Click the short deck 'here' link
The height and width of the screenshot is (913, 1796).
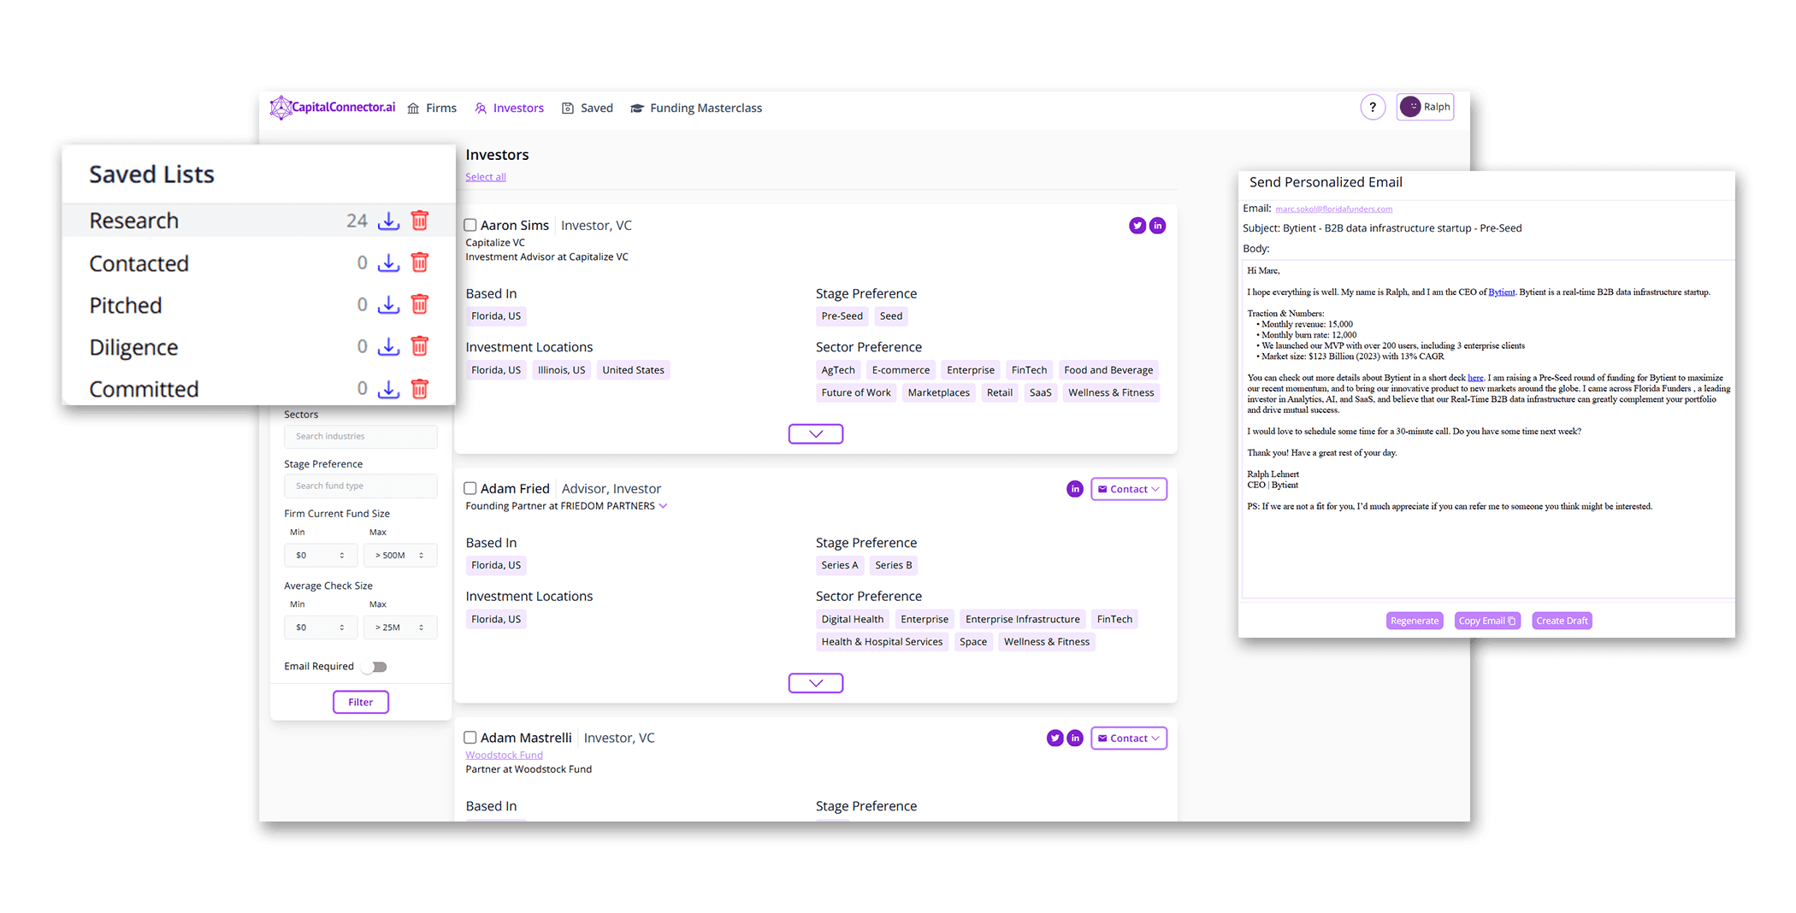coord(1475,378)
